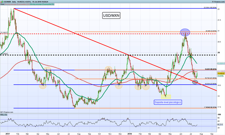This screenshot has width=225, height=135.
Task: Select the blue ellipse at June peak
Action: pos(185,32)
